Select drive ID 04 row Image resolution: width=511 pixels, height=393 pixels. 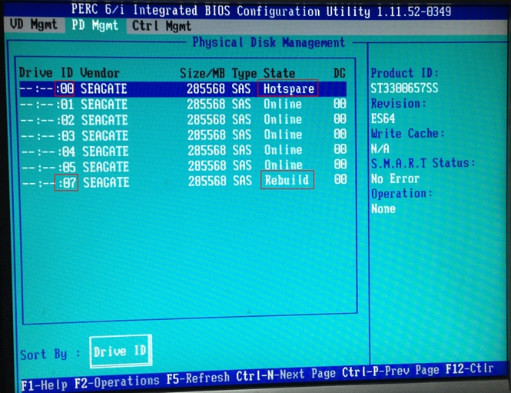(x=183, y=150)
